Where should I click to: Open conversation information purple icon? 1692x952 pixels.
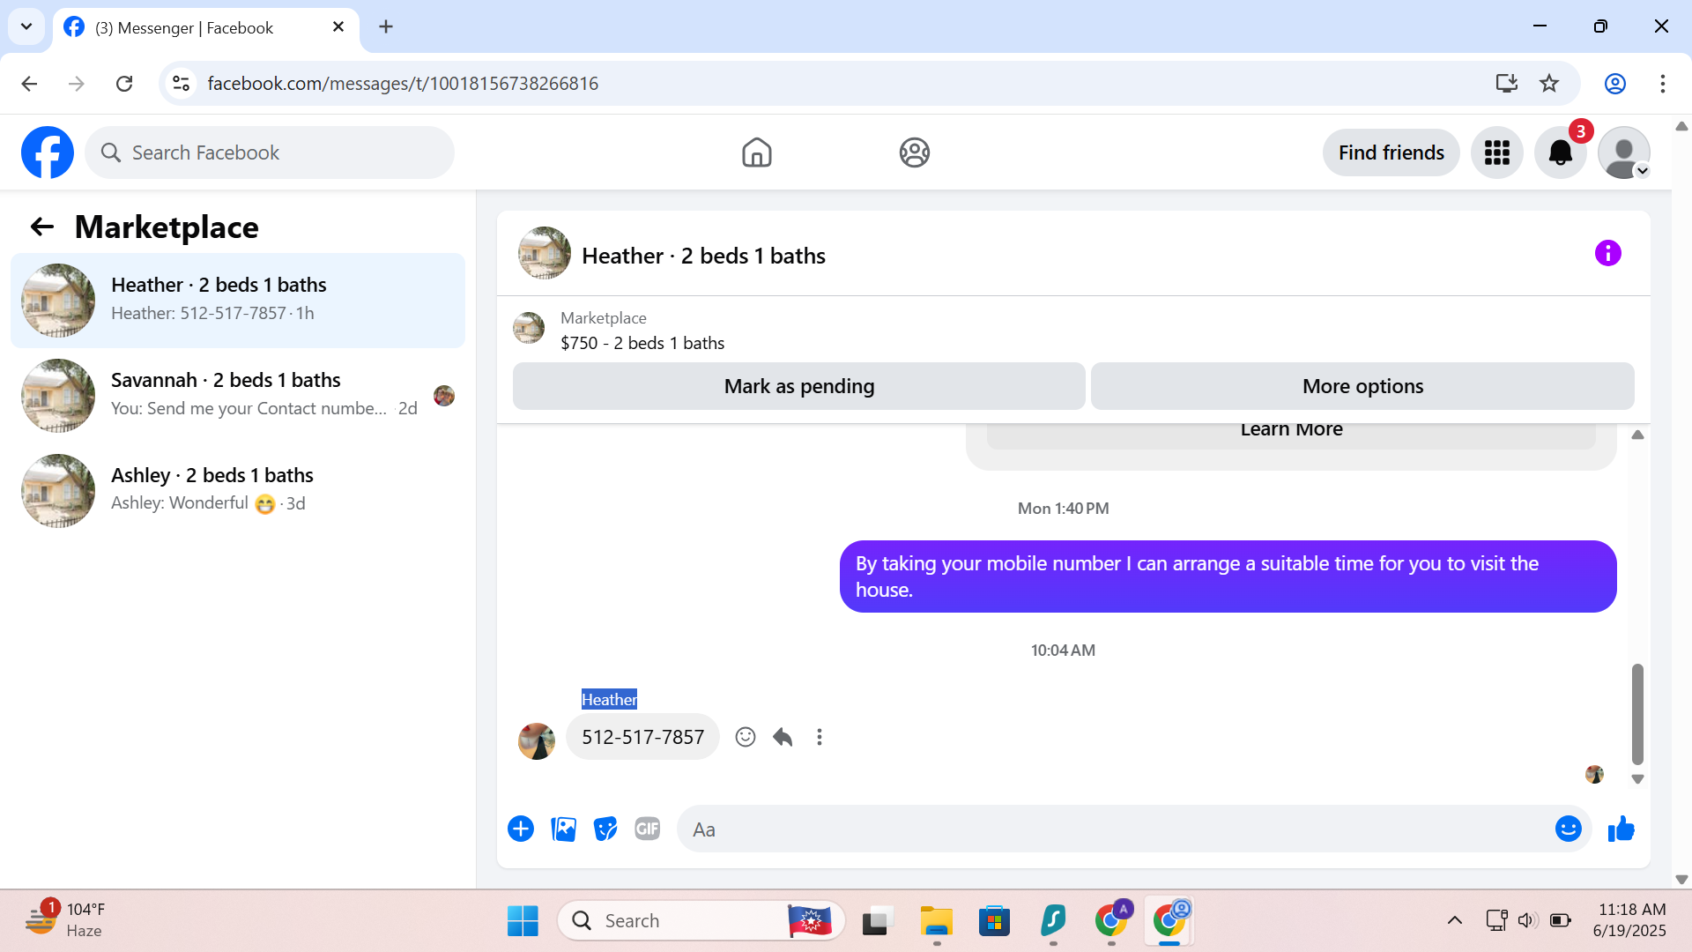(x=1607, y=254)
